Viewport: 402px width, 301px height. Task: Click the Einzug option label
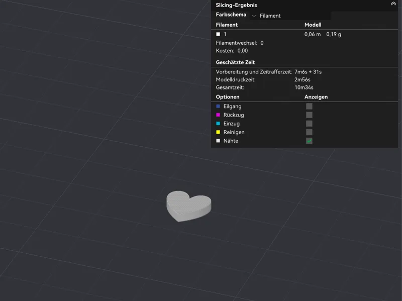coord(232,124)
